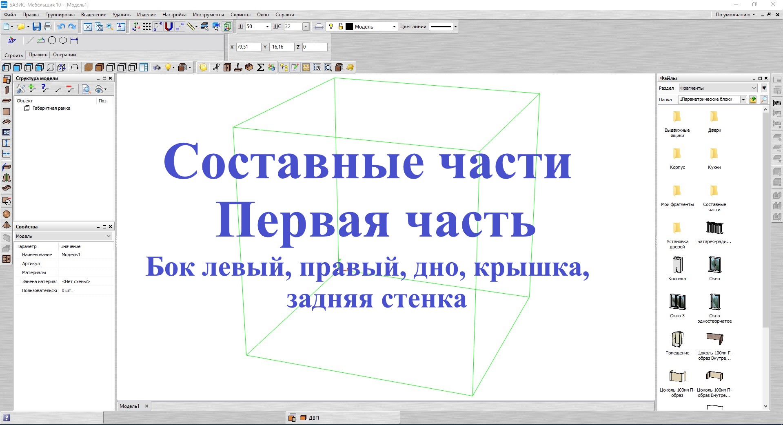The height and width of the screenshot is (425, 783).
Task: Click the camera snapshot icon
Action: pos(157,67)
